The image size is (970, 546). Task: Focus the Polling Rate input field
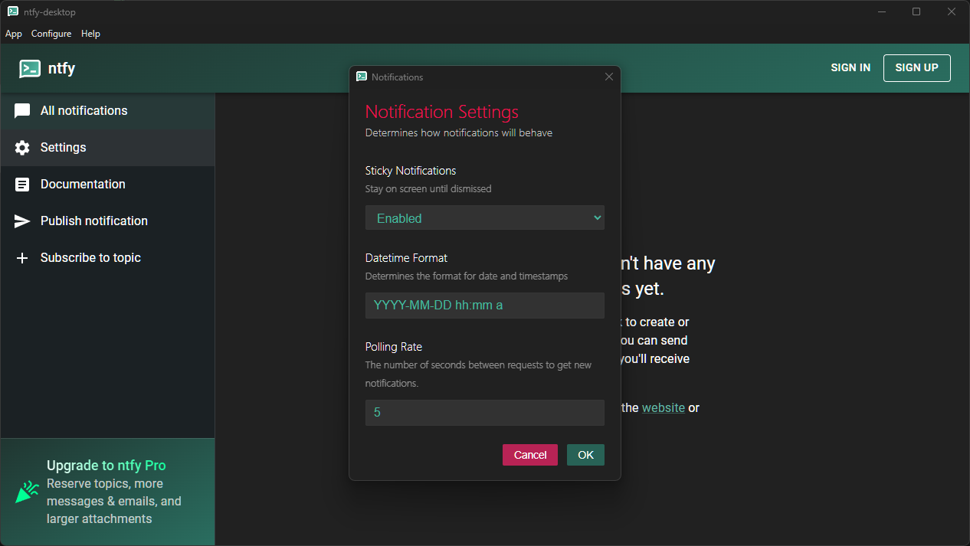click(x=484, y=412)
